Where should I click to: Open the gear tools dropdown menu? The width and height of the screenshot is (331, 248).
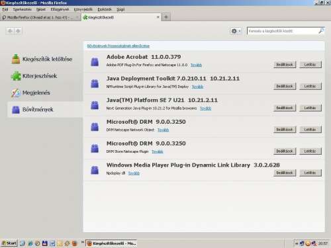236,31
